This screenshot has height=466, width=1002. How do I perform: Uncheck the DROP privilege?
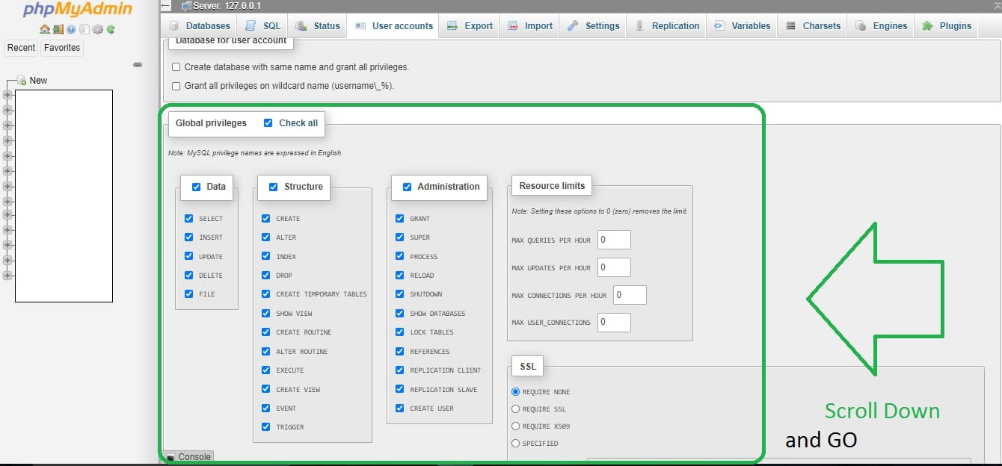[x=266, y=275]
